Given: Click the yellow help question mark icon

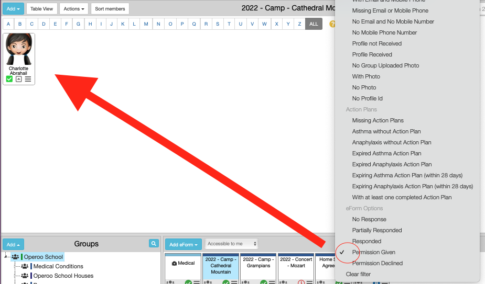Looking at the screenshot, I should pos(332,24).
